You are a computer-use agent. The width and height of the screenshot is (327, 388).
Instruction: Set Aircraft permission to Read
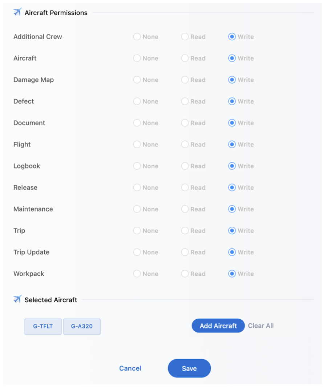(x=185, y=58)
